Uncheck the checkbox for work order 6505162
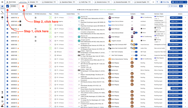 point(7,33)
